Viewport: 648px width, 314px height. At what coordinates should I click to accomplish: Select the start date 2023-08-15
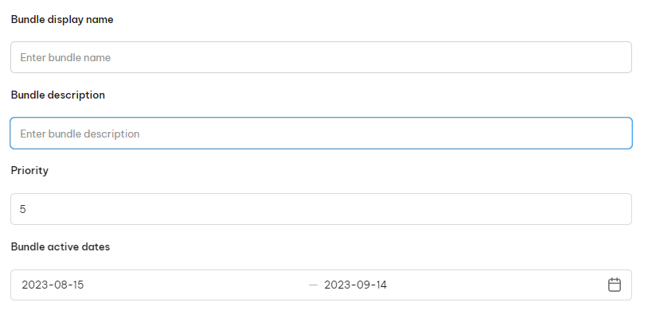coord(53,285)
